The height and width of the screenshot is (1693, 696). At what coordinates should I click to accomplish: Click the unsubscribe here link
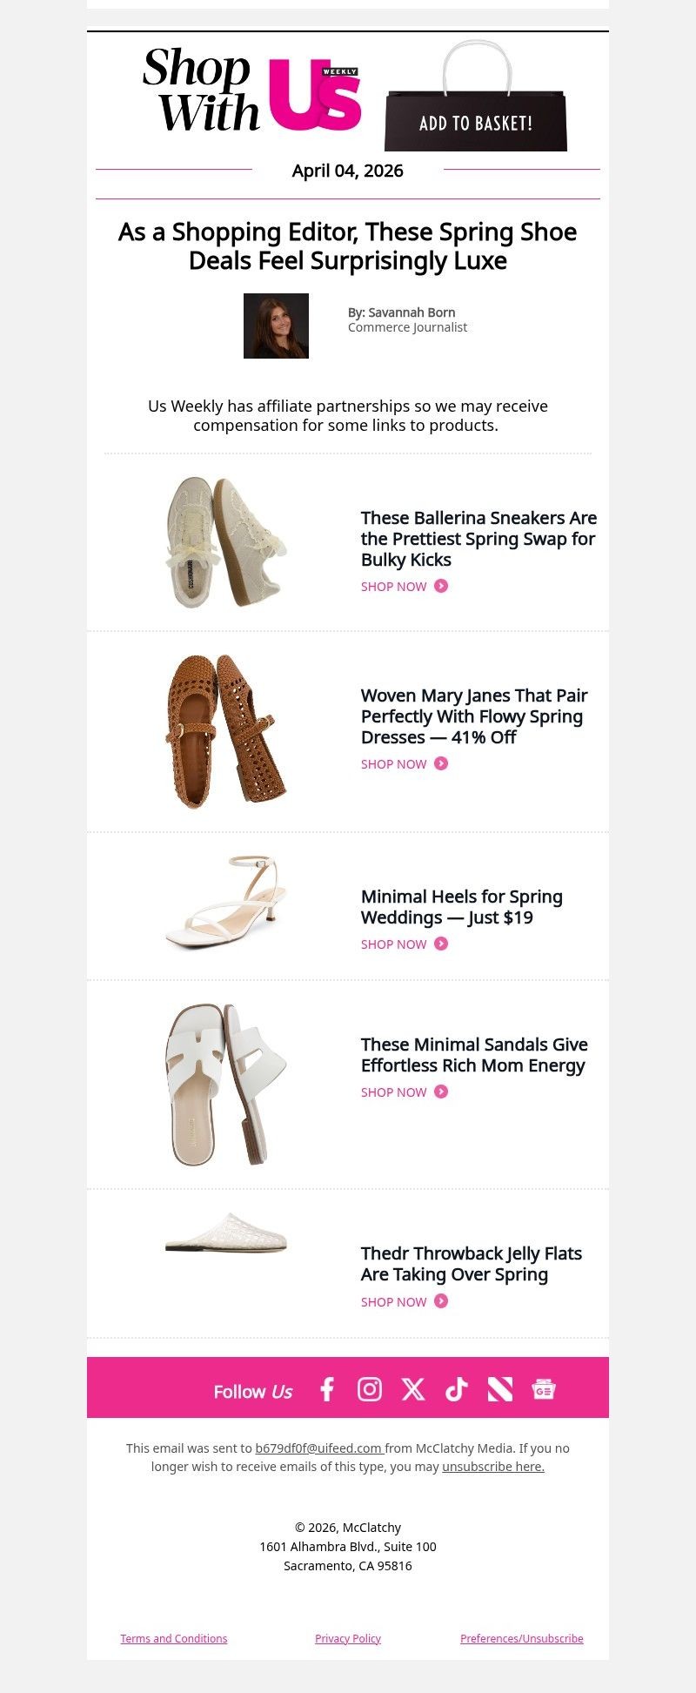click(493, 1467)
